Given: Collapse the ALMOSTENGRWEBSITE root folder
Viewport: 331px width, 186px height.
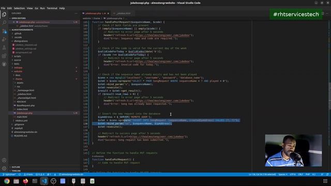Looking at the screenshot, I should [44, 30].
